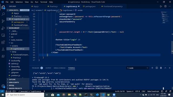Image resolution: width=173 pixels, height=97 pixels.
Task: Click the Run code play icon
Action: [x=161, y=6]
